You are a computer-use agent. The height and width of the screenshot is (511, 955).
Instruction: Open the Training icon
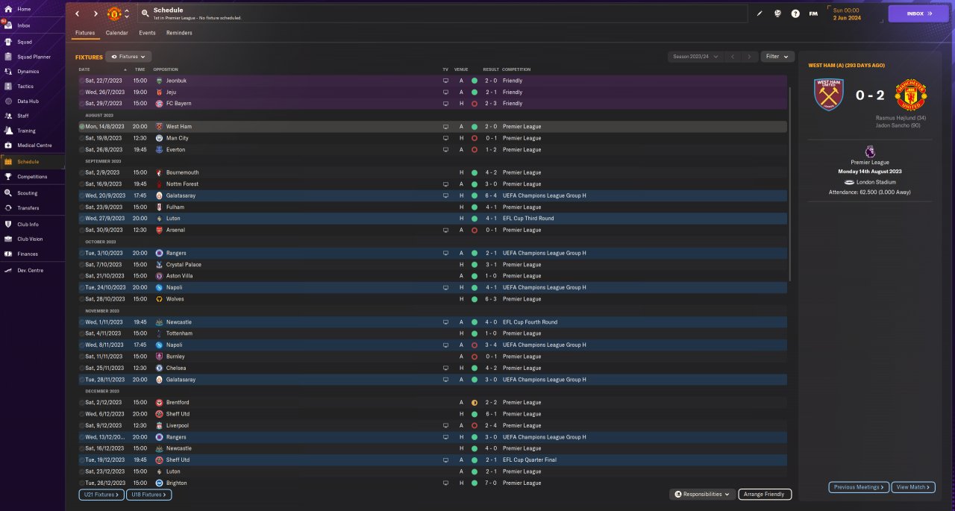pyautogui.click(x=8, y=131)
